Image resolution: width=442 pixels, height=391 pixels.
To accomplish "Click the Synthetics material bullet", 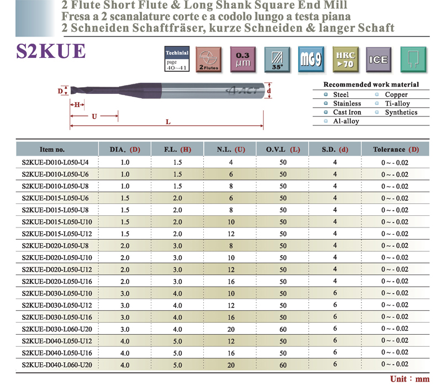I will tap(377, 112).
